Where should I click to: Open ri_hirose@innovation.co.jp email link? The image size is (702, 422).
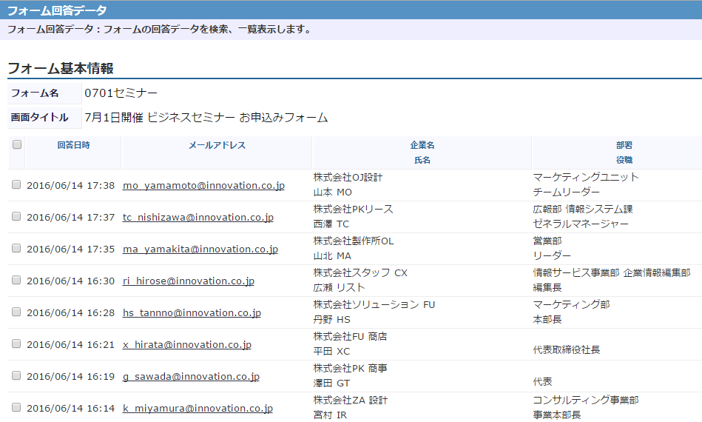[189, 281]
